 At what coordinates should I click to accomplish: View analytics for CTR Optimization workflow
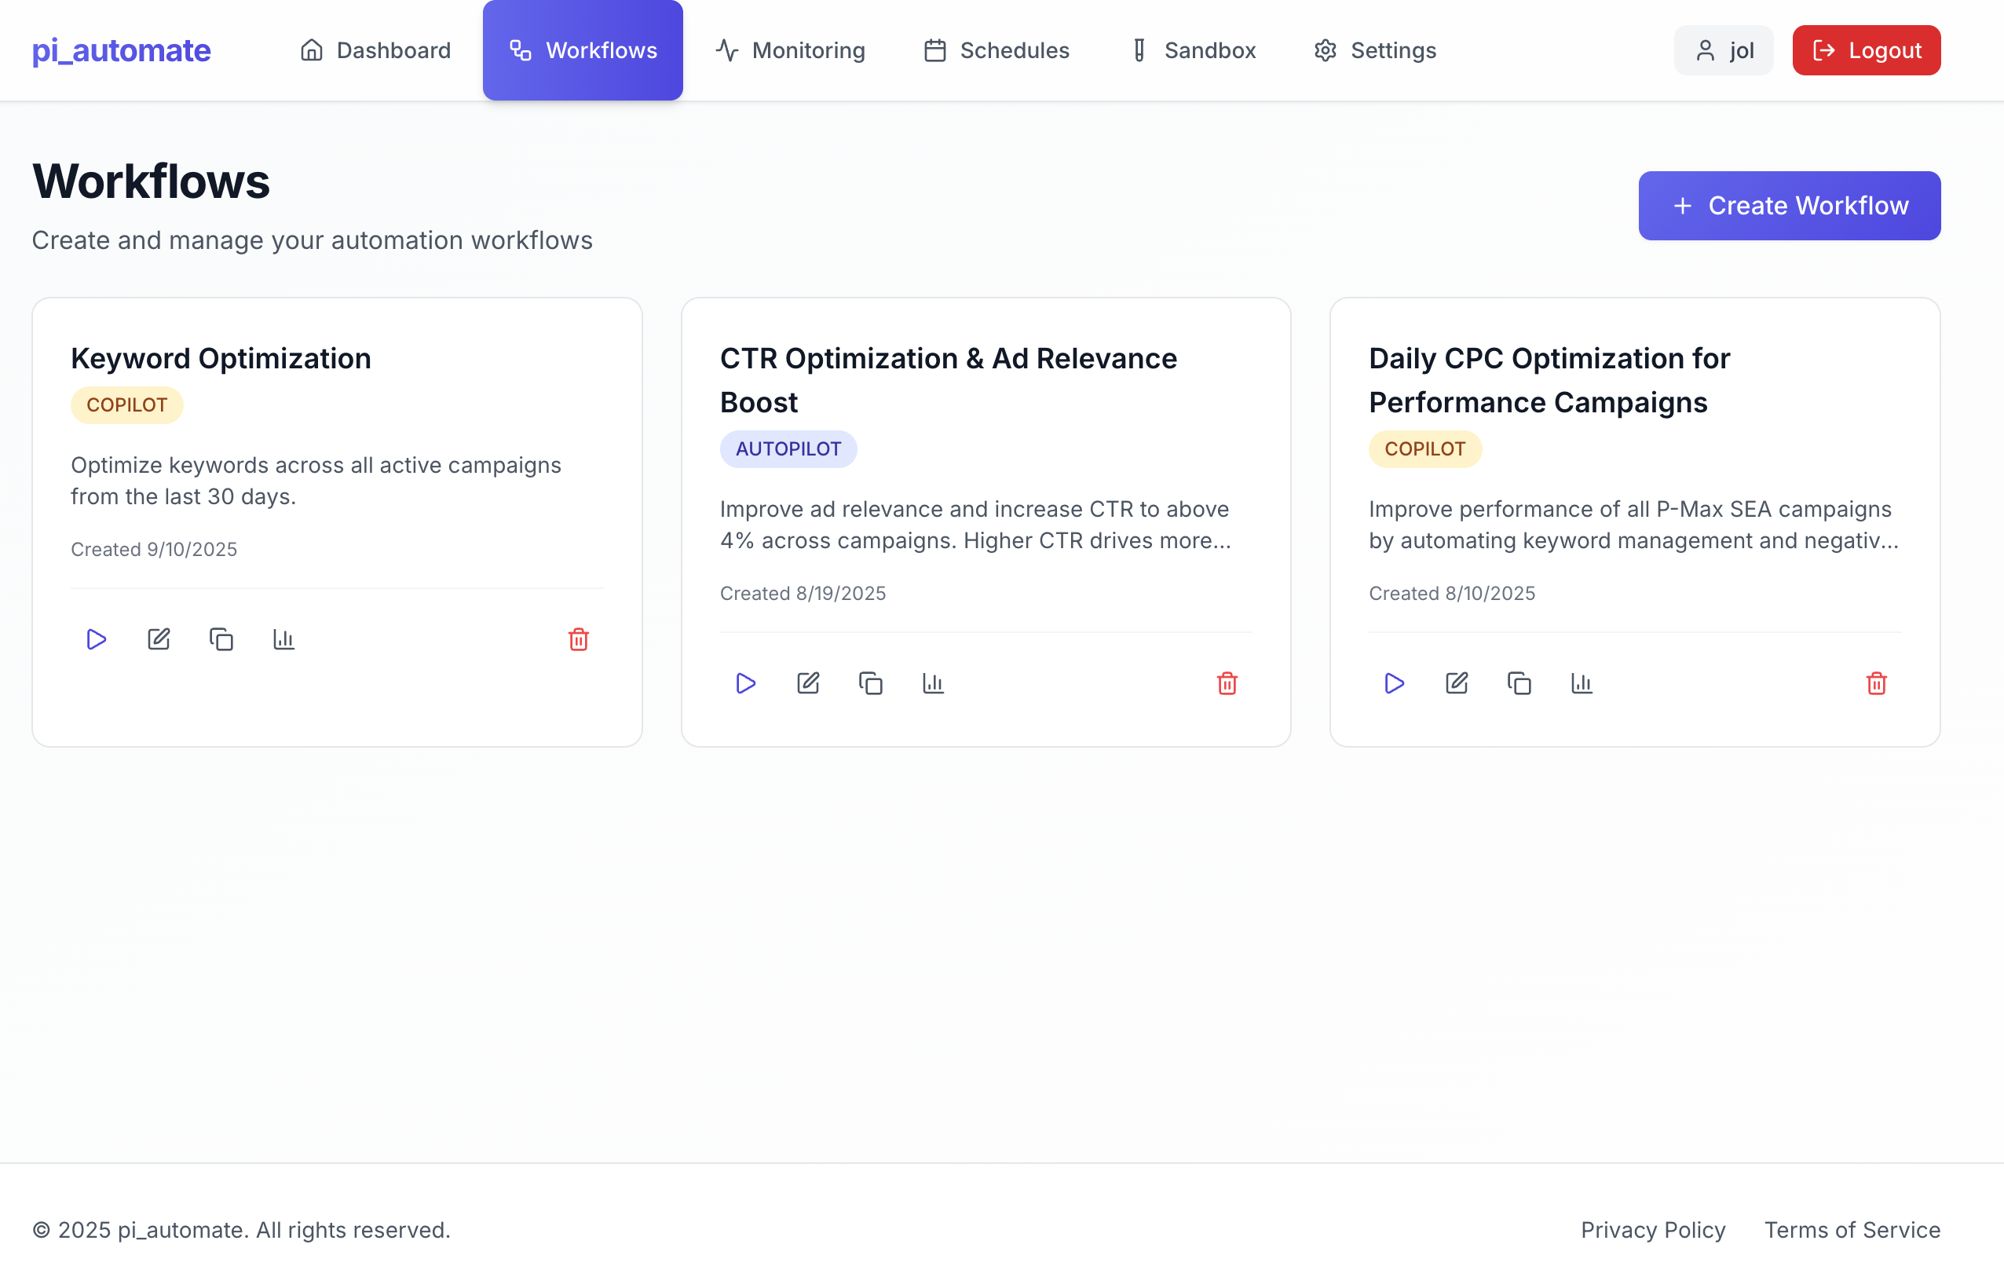[933, 683]
